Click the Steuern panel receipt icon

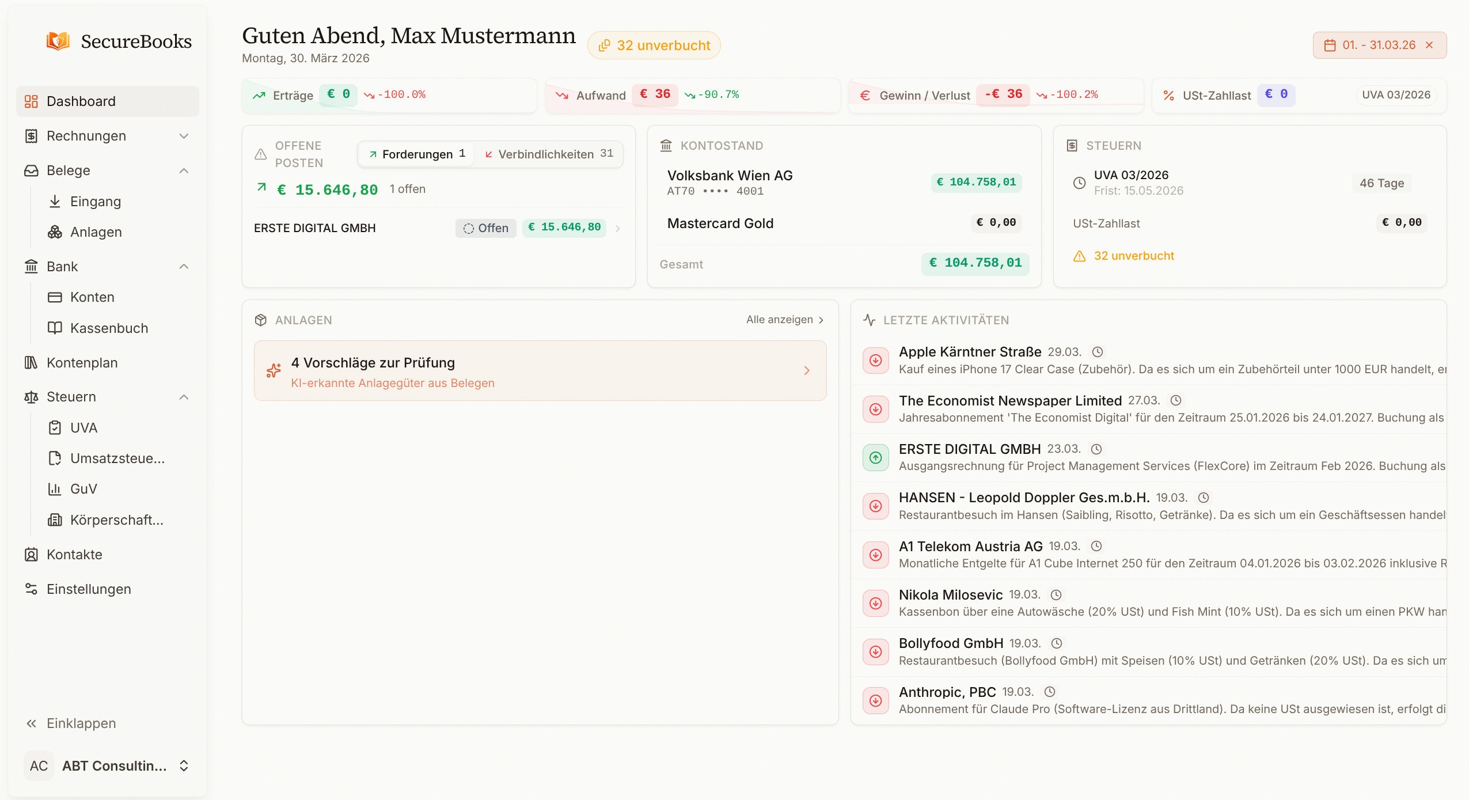[1072, 146]
